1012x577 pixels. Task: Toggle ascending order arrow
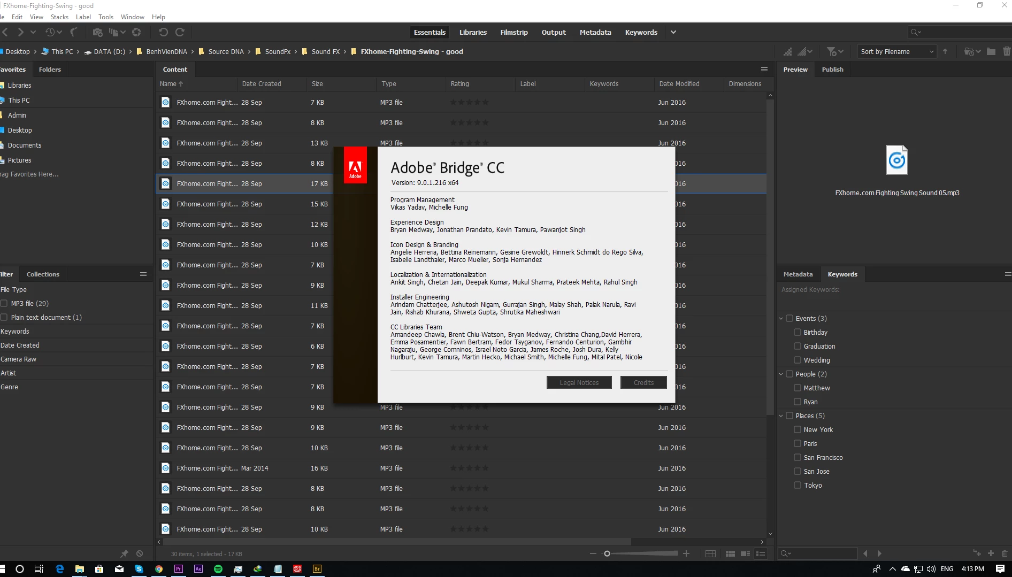point(945,51)
